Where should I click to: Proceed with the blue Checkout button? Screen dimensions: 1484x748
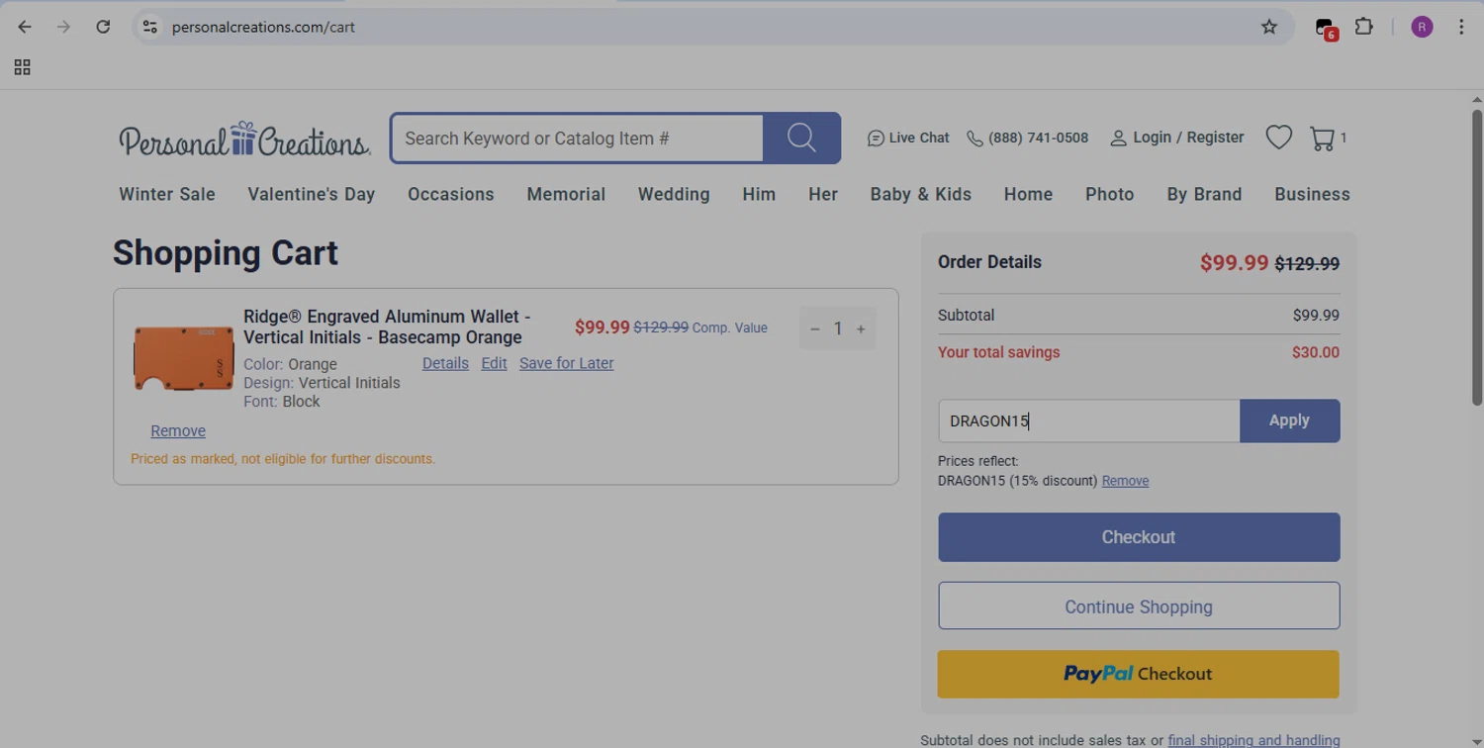[1139, 537]
